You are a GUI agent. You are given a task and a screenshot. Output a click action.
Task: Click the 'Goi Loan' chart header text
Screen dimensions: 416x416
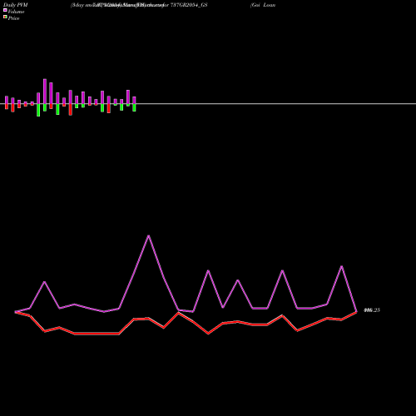point(263,5)
